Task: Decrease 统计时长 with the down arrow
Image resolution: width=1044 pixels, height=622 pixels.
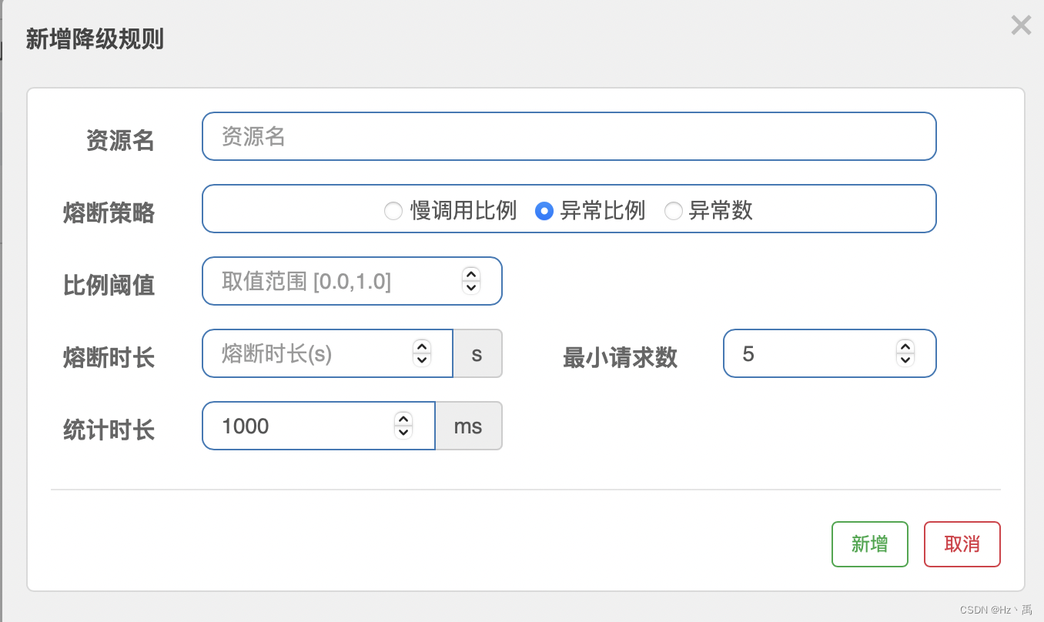Action: [403, 432]
